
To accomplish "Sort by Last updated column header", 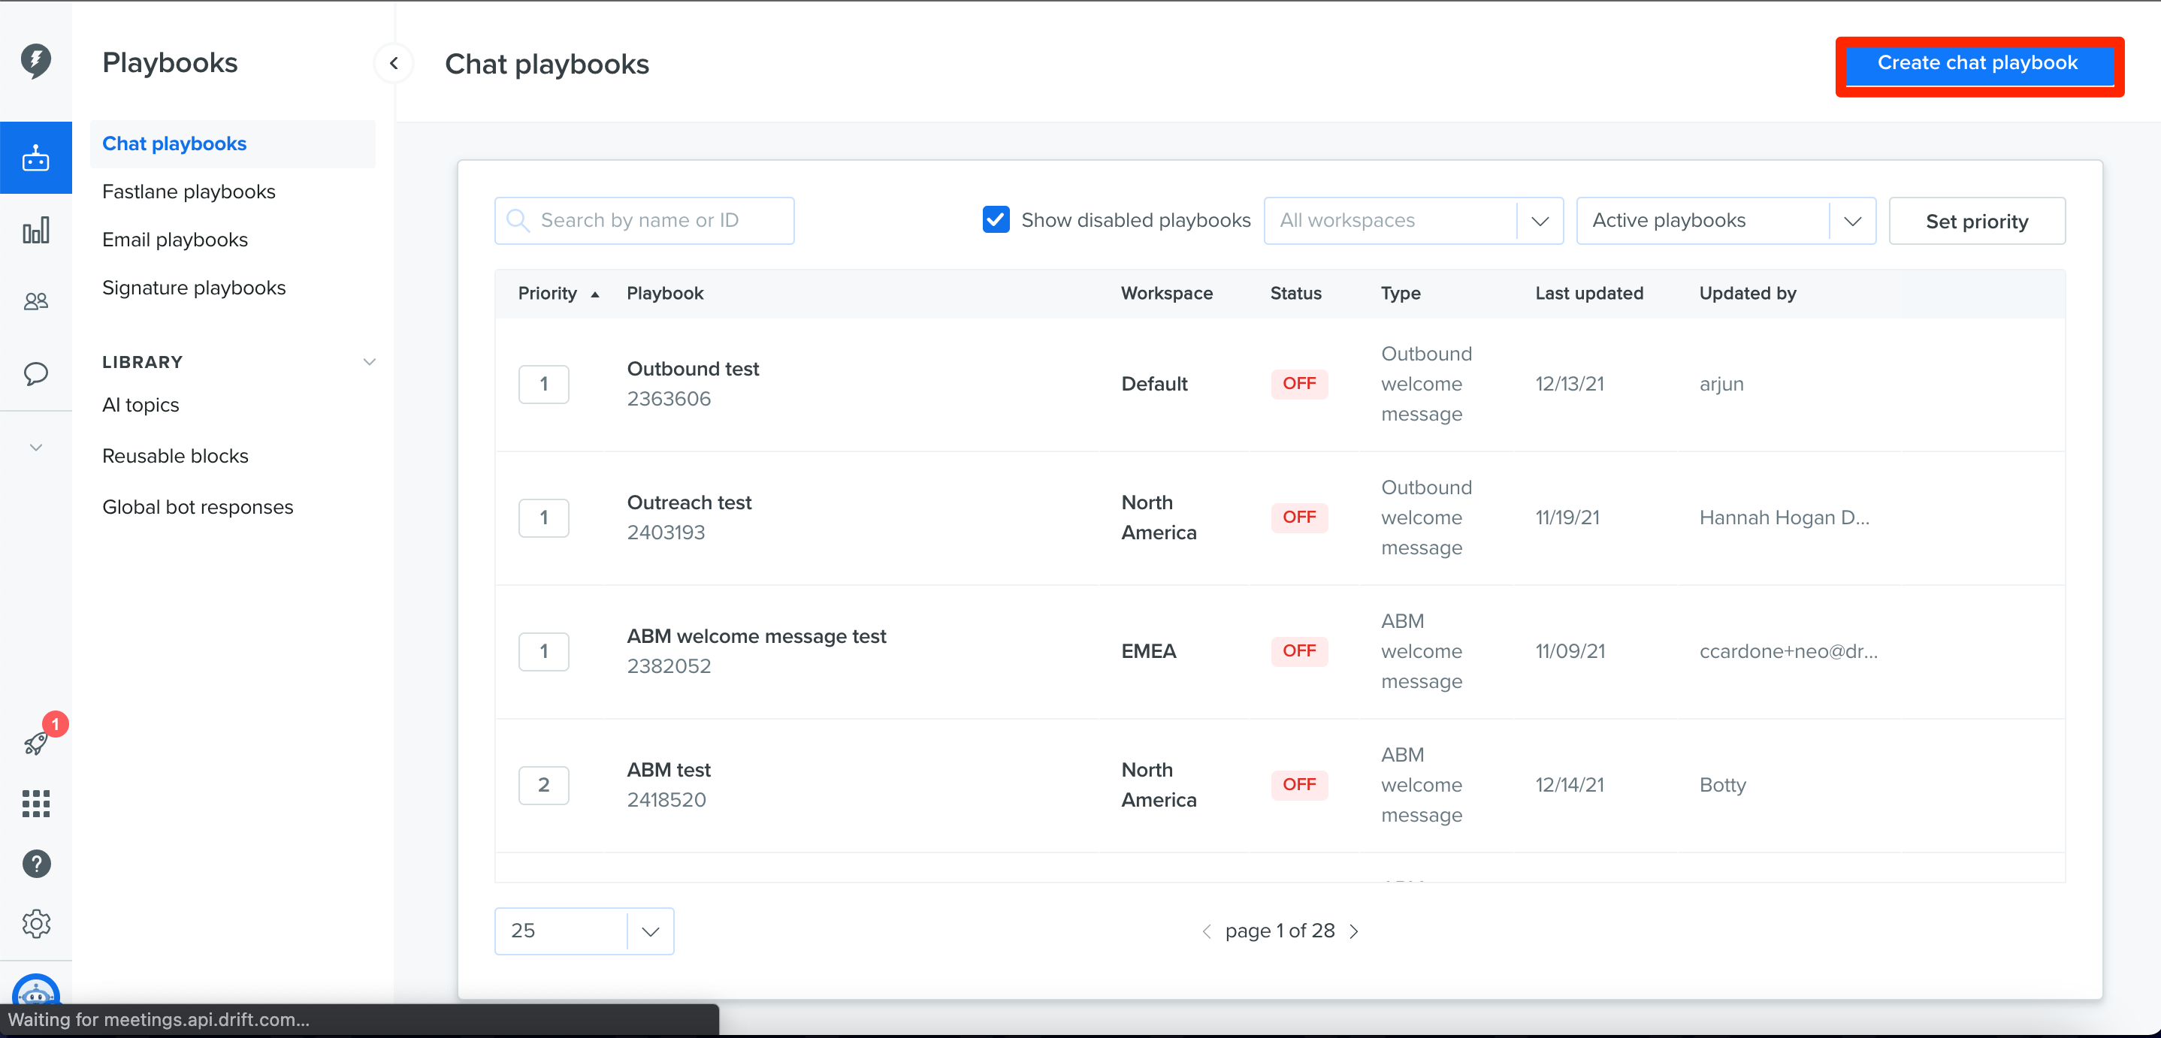I will (x=1588, y=294).
